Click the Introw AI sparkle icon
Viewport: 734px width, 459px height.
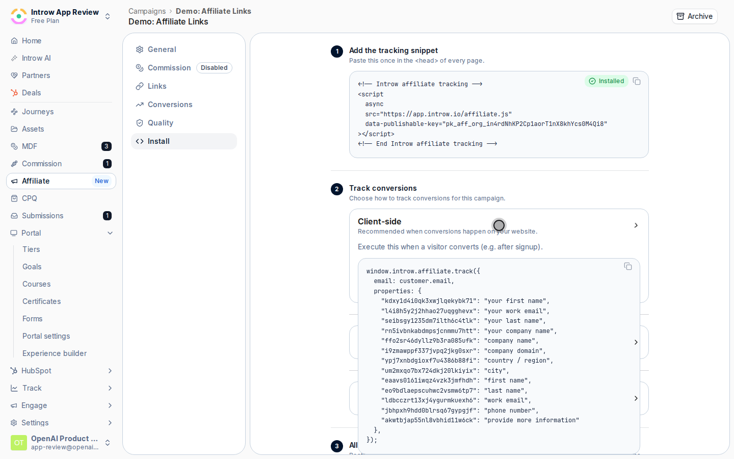(14, 58)
